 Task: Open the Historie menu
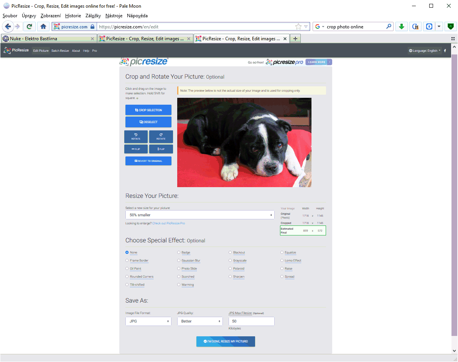(73, 16)
